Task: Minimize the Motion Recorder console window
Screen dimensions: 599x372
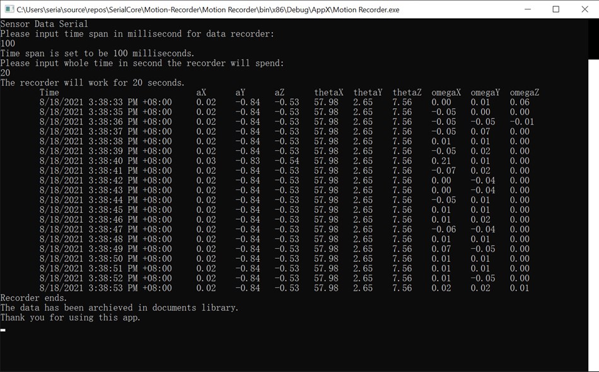Action: coord(528,9)
